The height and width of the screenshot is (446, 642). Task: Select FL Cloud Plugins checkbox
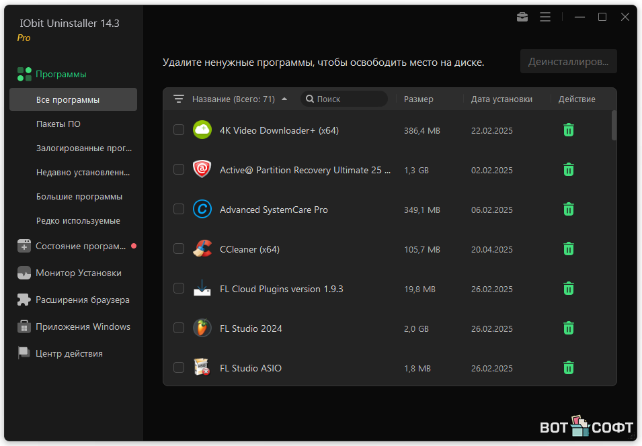179,288
